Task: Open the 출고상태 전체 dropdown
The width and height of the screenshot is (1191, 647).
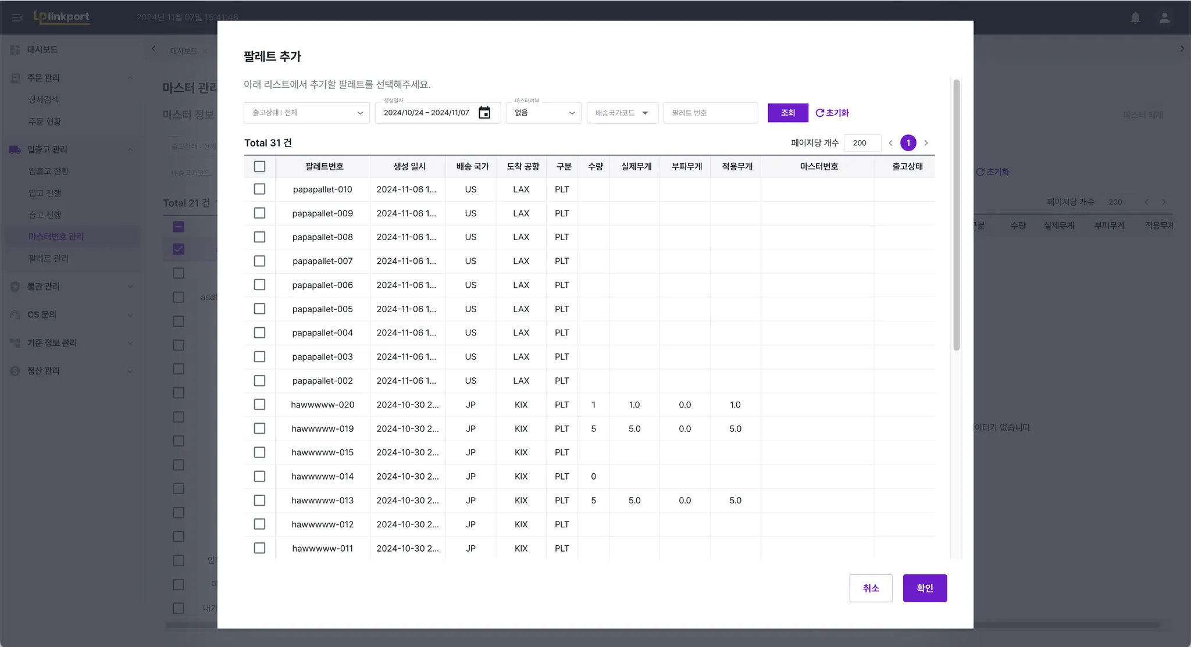Action: (306, 113)
